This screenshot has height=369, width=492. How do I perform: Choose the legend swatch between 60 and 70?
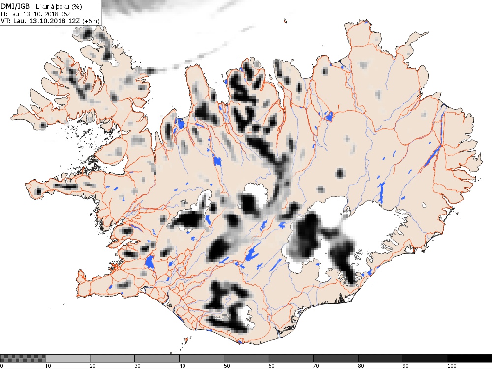coord(291,358)
